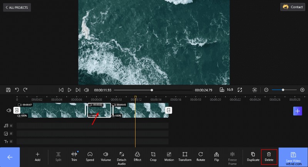Click the current time 00:00:11.93

pyautogui.click(x=102, y=90)
